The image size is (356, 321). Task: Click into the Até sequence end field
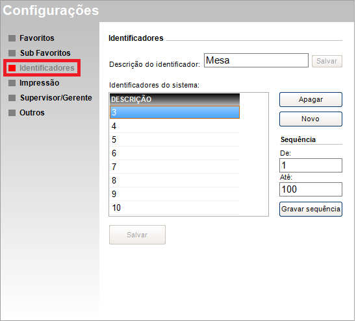point(311,189)
